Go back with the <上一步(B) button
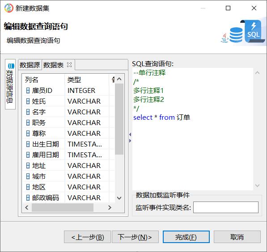Viewport: 267px width, 252px height. (87, 237)
